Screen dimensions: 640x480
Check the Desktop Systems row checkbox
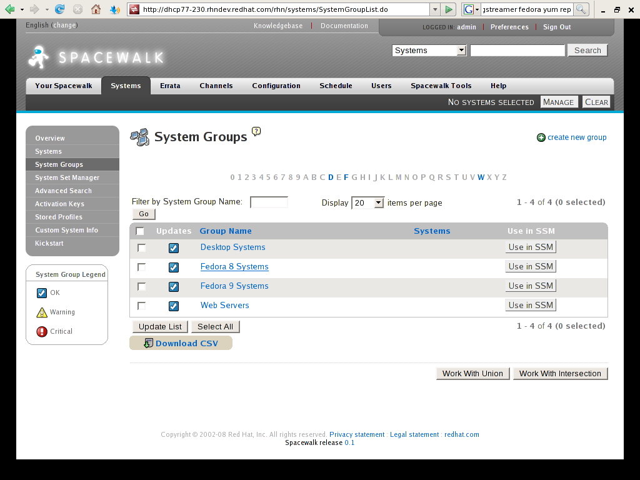pos(142,247)
